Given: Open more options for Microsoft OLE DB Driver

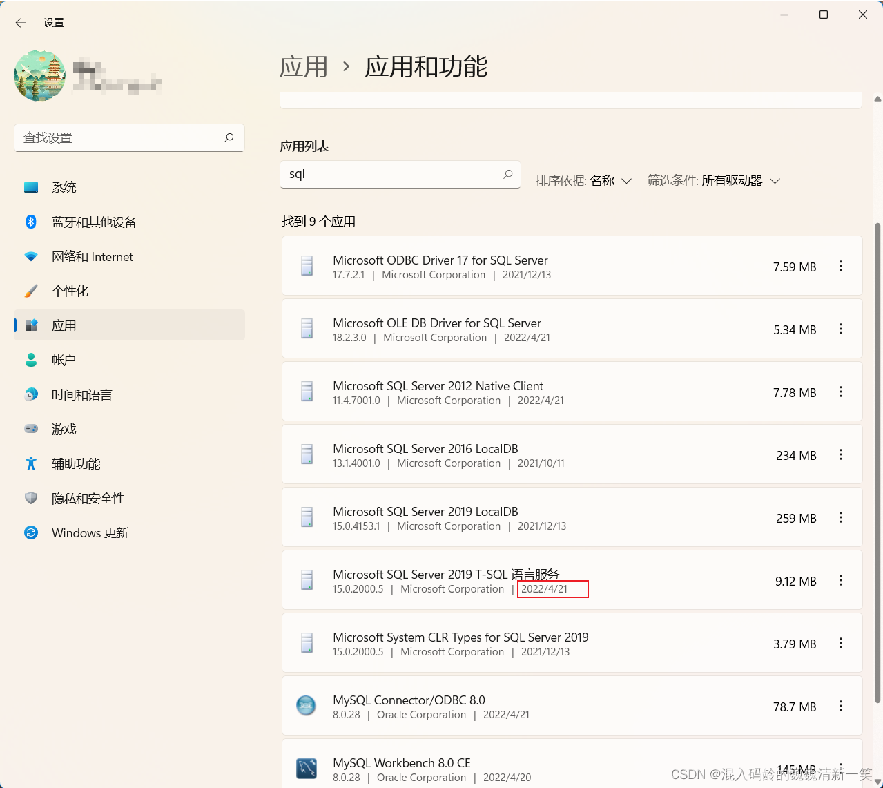Looking at the screenshot, I should 841,329.
